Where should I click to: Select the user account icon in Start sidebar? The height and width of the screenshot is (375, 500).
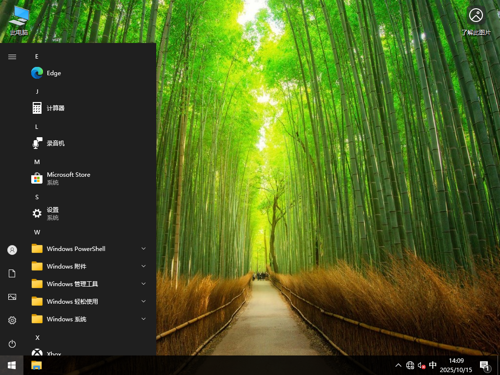pyautogui.click(x=12, y=250)
